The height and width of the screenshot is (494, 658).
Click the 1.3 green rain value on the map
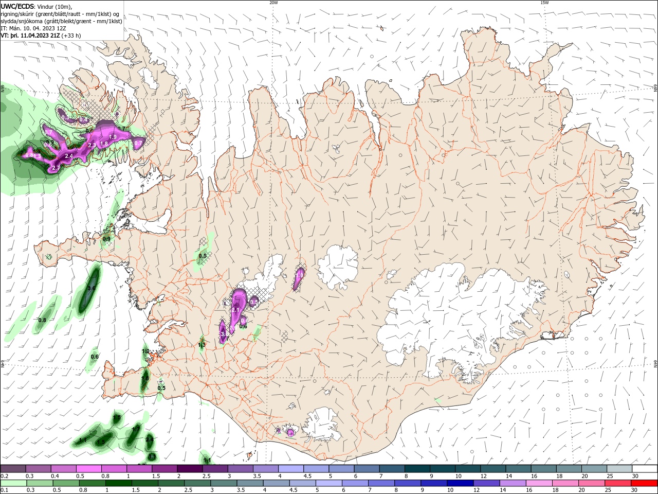click(202, 345)
